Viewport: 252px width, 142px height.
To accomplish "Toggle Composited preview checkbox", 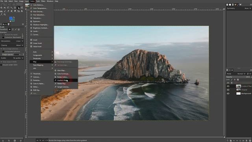I will [3, 52].
